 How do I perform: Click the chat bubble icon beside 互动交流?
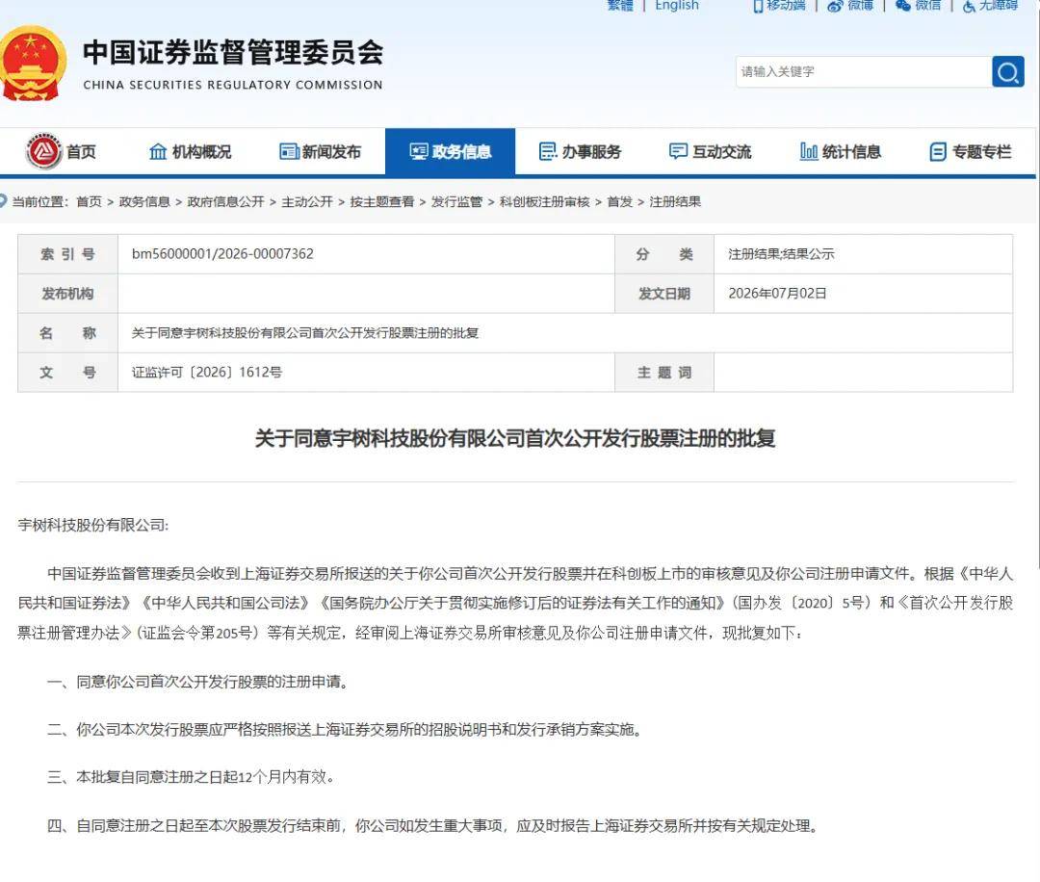[678, 151]
